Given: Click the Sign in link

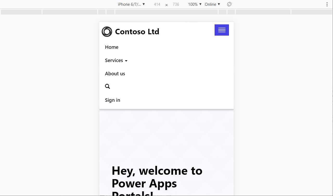Looking at the screenshot, I should click(x=113, y=100).
